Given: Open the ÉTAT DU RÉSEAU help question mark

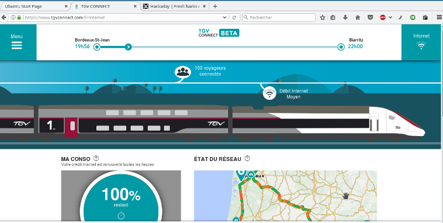Looking at the screenshot, I should (247, 158).
